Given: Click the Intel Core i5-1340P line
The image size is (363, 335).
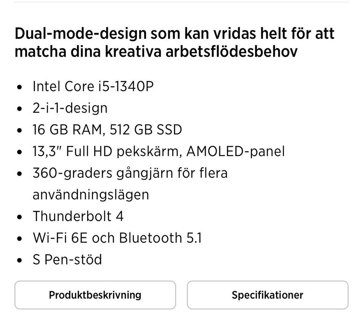Looking at the screenshot, I should (93, 86).
